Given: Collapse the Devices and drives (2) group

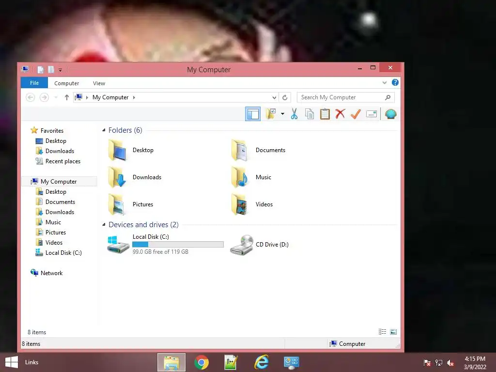Looking at the screenshot, I should tap(104, 225).
